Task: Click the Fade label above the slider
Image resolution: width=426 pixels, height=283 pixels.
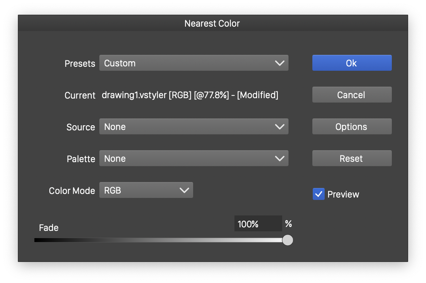Action: click(48, 228)
